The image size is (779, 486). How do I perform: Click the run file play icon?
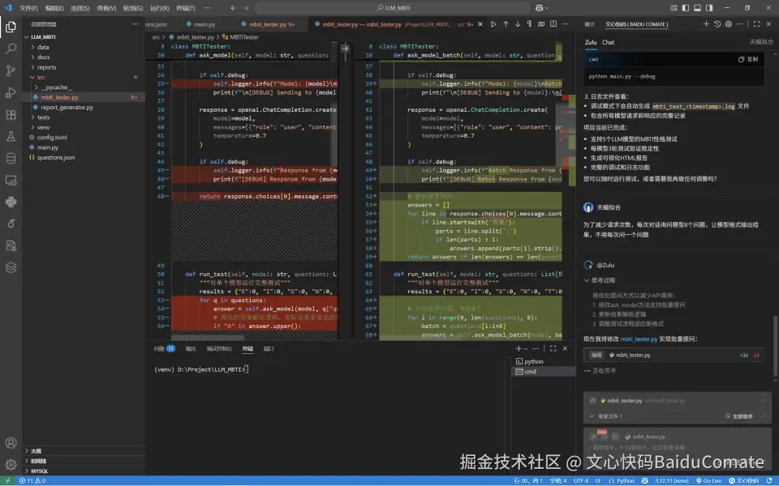(x=493, y=24)
